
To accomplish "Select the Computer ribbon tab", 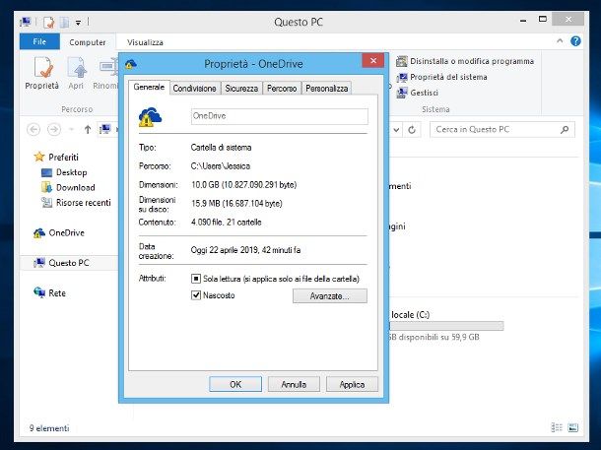I will (88, 42).
